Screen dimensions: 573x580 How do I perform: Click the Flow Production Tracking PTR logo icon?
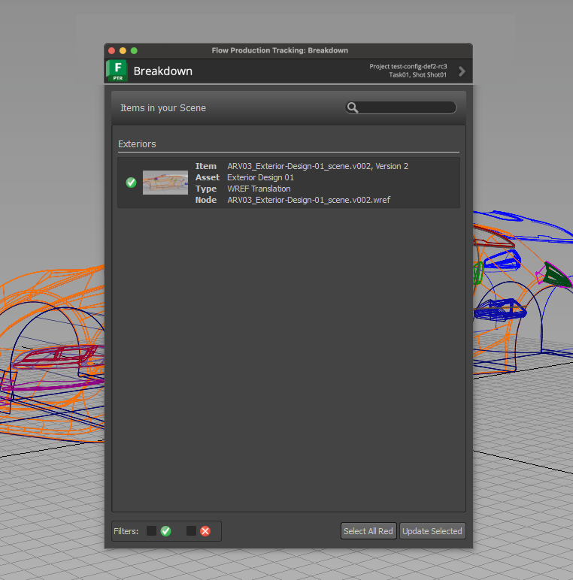(x=117, y=71)
